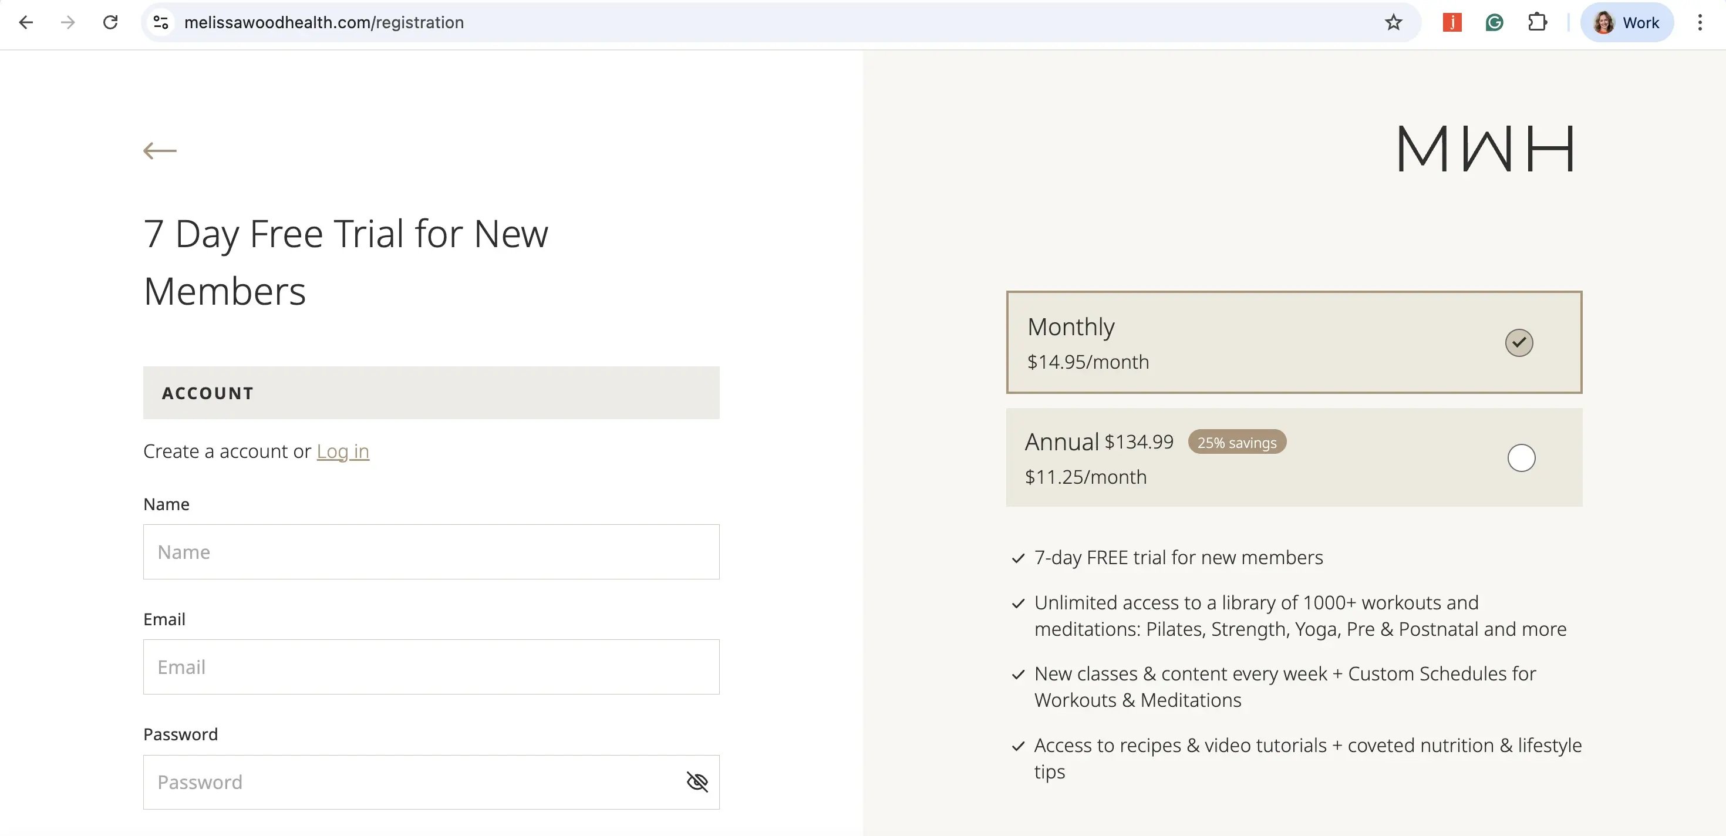Screen dimensions: 1726x836
Task: Open the Chrome three-dot menu
Action: pyautogui.click(x=1699, y=22)
